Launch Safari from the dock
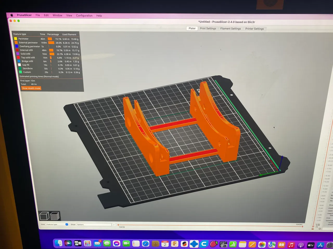This screenshot has width=333, height=249. (146, 244)
